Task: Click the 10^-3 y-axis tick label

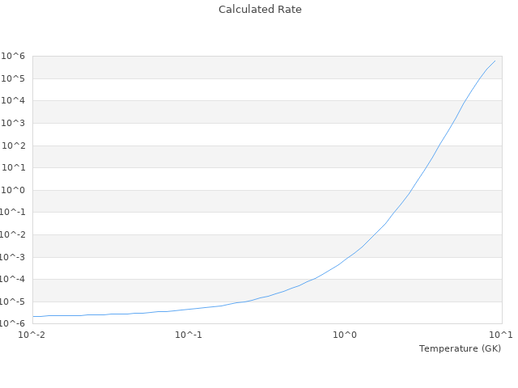Action: (x=13, y=257)
